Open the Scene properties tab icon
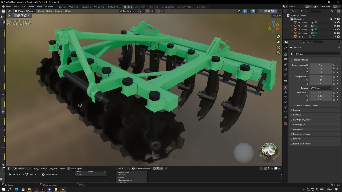 point(285,70)
